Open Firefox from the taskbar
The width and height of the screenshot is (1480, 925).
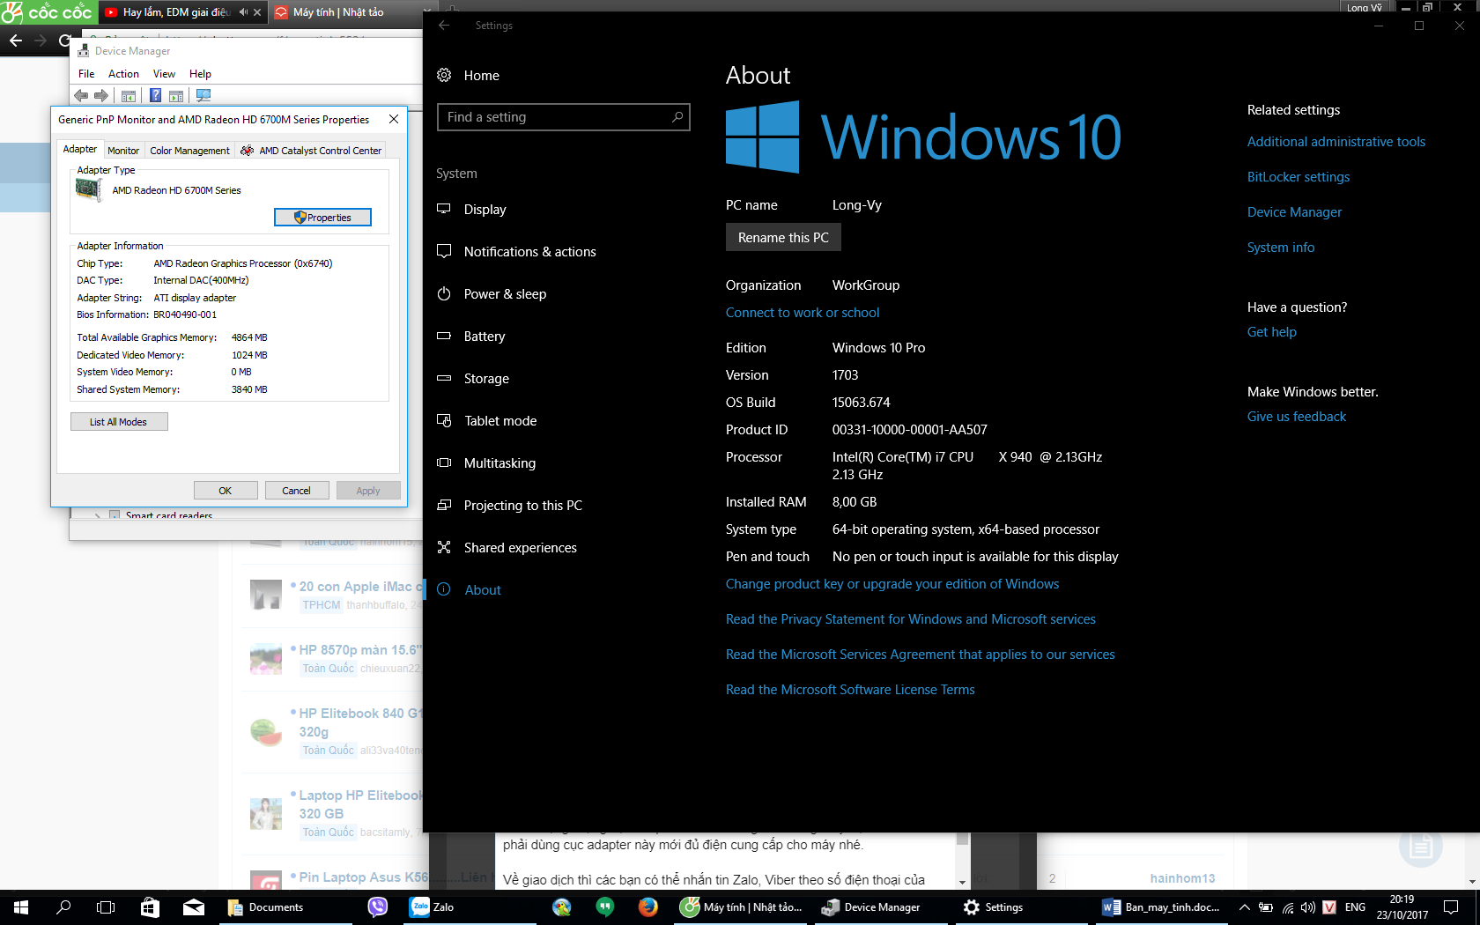pos(647,907)
